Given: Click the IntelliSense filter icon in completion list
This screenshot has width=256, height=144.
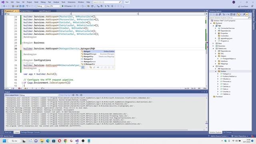Looking at the screenshot, I should pyautogui.click(x=83, y=68).
